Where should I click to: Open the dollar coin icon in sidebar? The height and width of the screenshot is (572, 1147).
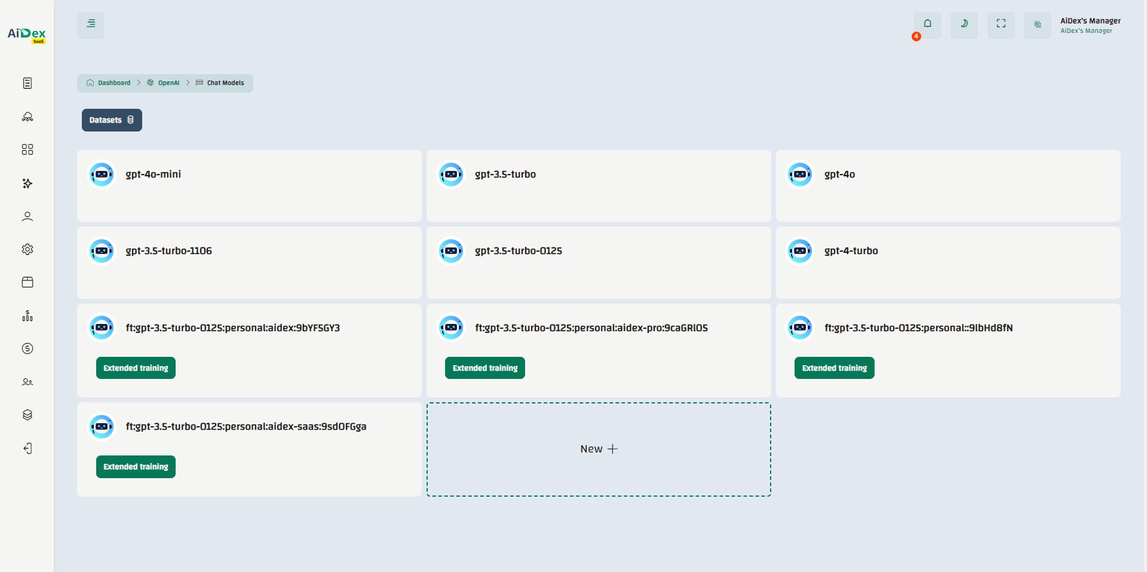(x=27, y=348)
